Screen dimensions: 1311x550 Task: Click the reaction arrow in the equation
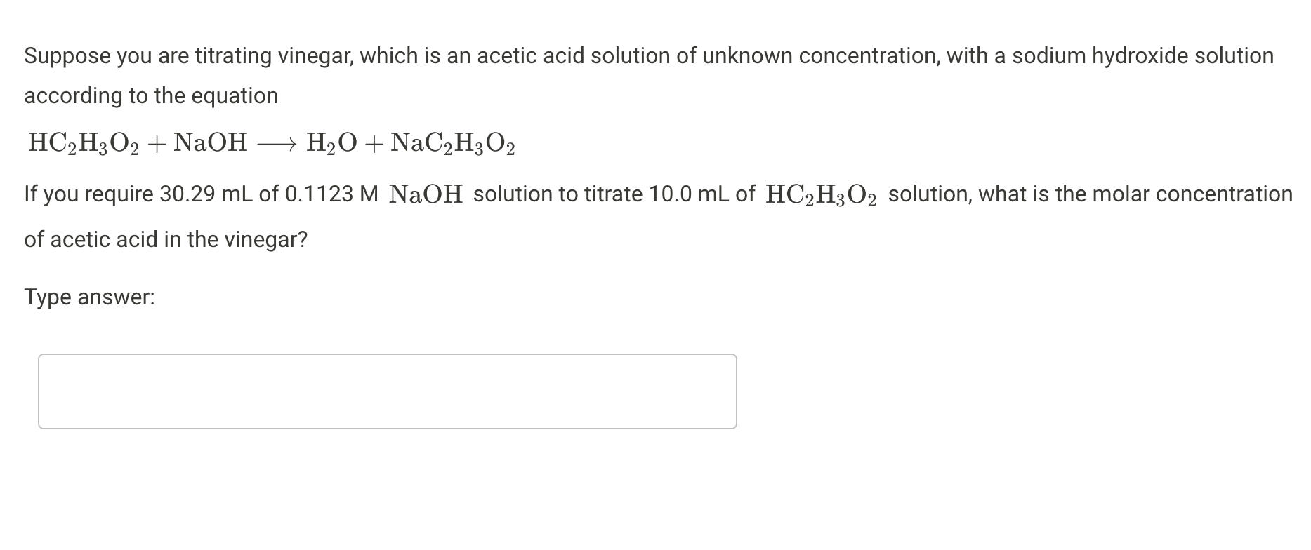click(277, 142)
